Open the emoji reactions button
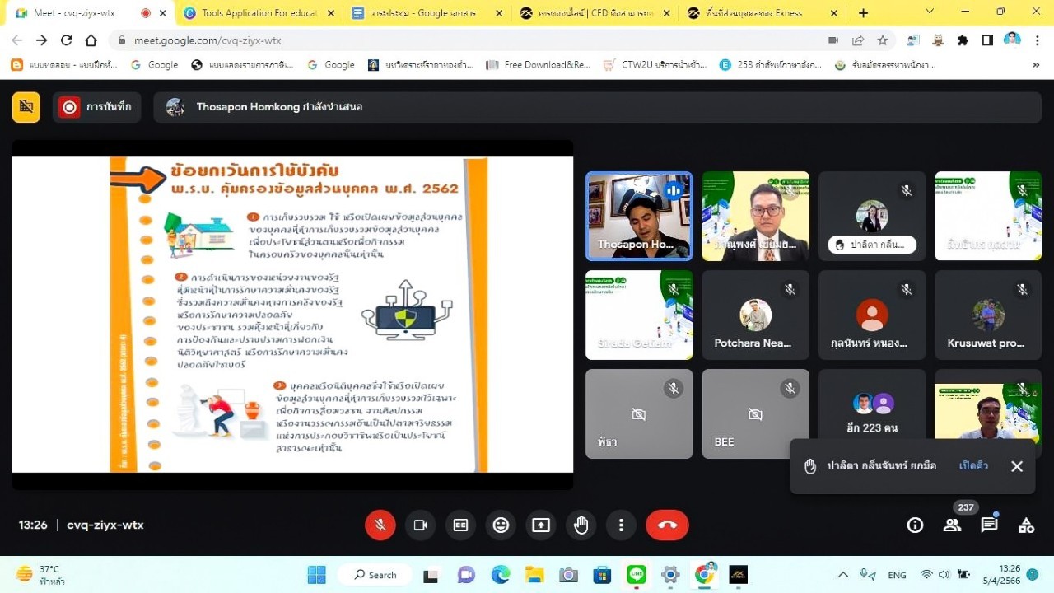This screenshot has height=593, width=1054. pos(501,525)
